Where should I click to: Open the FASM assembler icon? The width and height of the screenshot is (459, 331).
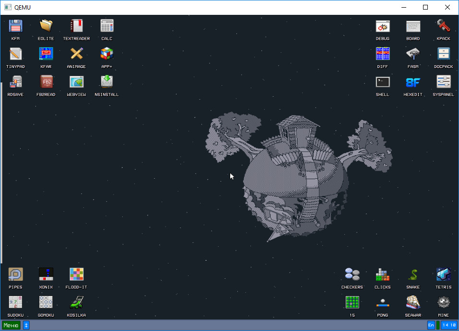point(413,54)
